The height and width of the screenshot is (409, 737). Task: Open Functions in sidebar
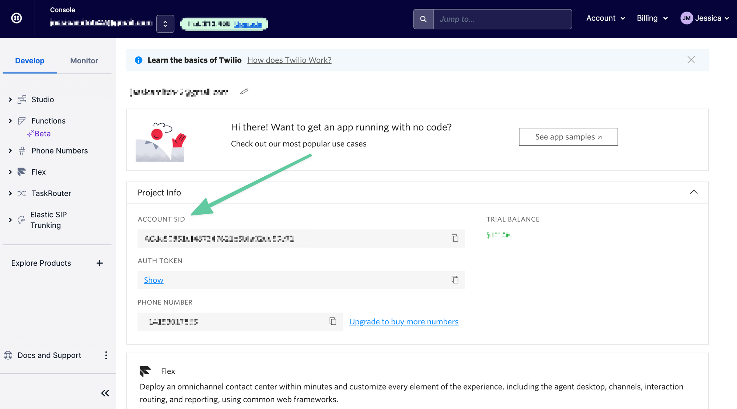click(x=49, y=121)
